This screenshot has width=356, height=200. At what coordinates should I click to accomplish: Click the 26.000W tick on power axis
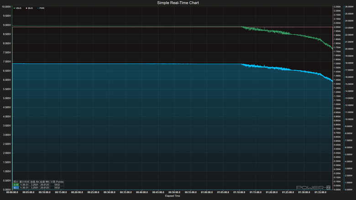click(349, 7)
